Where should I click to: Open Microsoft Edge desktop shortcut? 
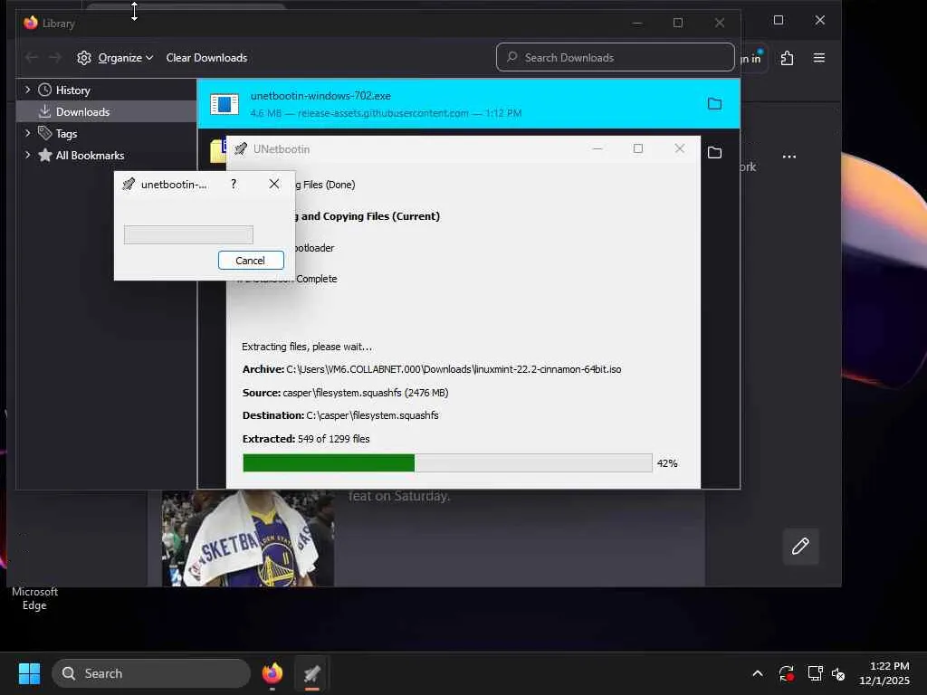(34, 598)
